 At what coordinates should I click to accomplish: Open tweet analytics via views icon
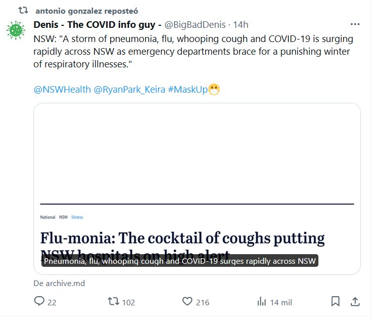262,302
